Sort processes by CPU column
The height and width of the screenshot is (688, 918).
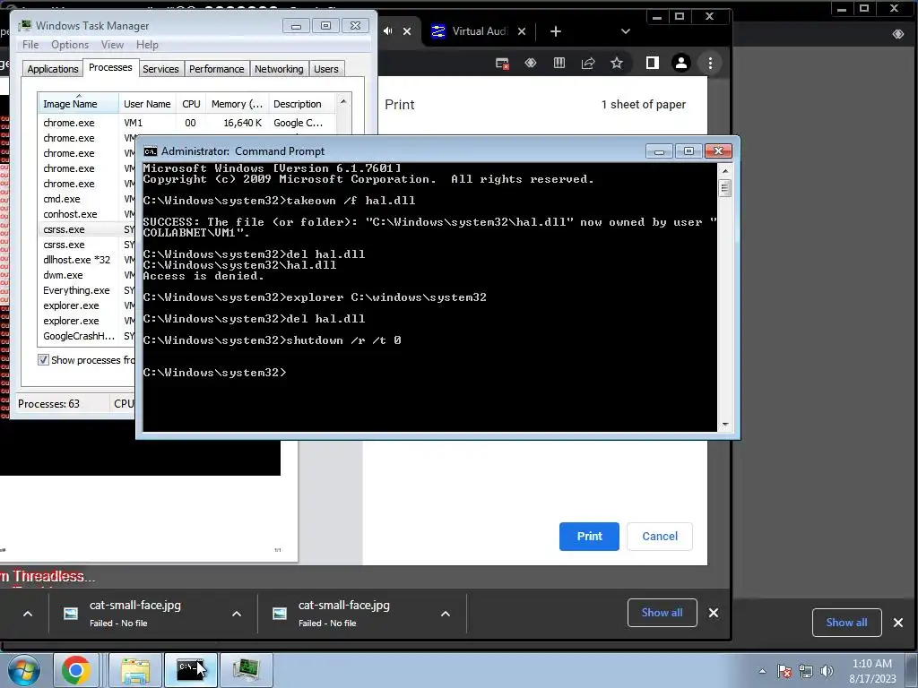[191, 104]
